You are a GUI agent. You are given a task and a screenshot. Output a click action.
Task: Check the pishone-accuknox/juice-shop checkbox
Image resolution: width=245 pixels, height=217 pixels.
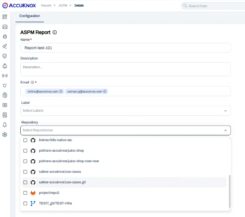[25, 151]
